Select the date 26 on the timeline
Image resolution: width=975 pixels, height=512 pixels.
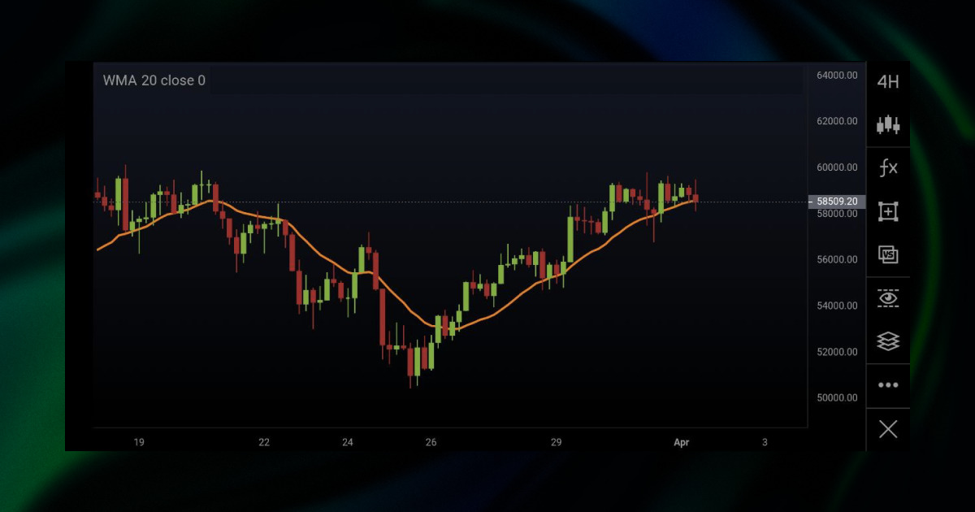point(431,443)
